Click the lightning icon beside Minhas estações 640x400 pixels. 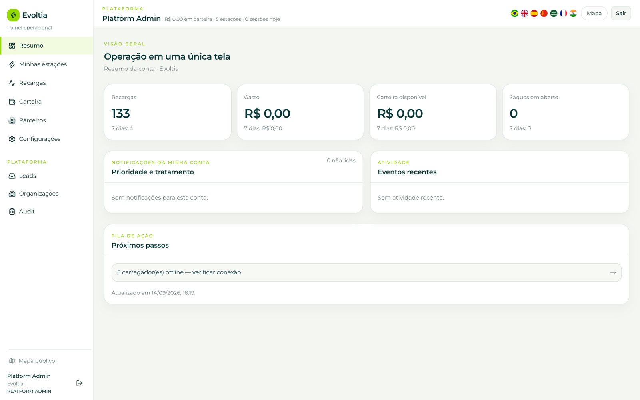pyautogui.click(x=12, y=64)
